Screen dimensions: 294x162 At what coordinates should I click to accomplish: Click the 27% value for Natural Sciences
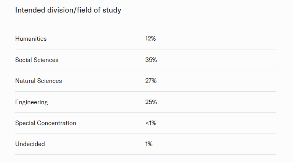click(151, 81)
